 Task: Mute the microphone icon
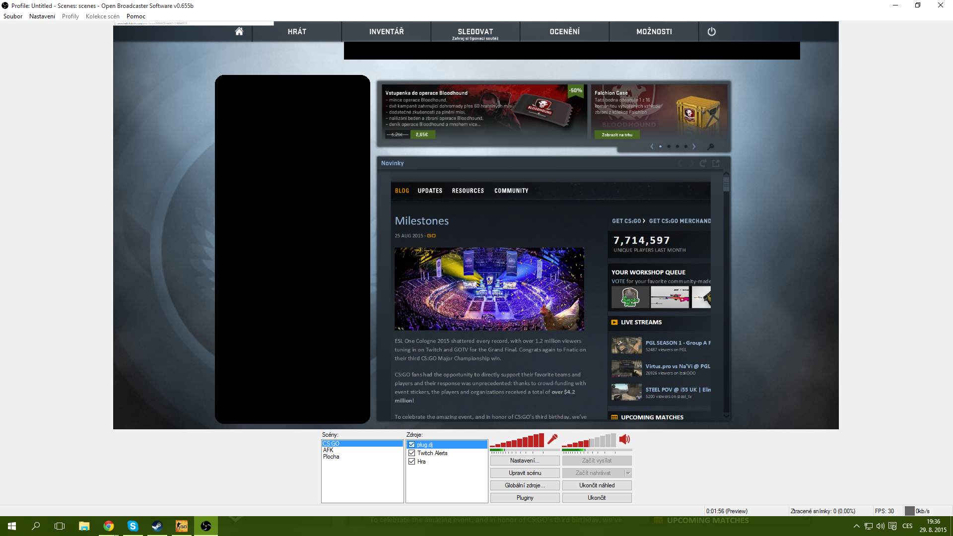552,439
